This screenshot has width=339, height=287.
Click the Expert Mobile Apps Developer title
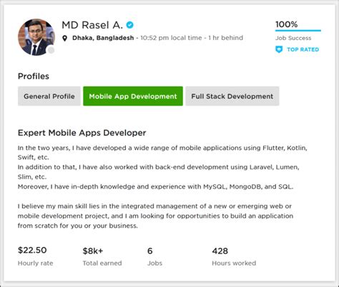tap(82, 133)
